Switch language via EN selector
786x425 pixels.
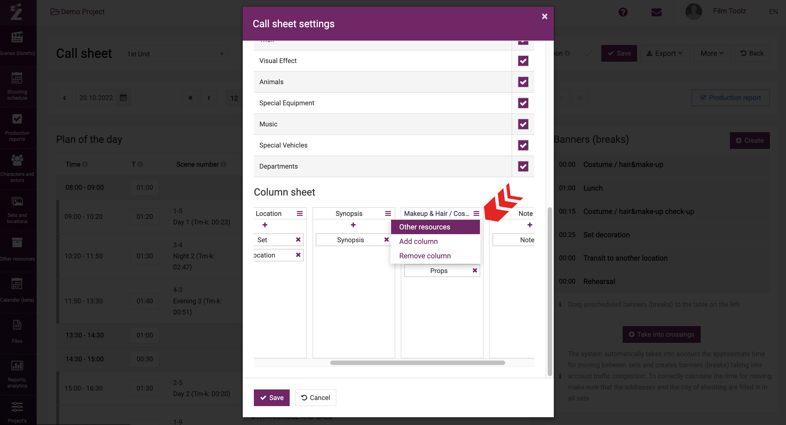773,12
